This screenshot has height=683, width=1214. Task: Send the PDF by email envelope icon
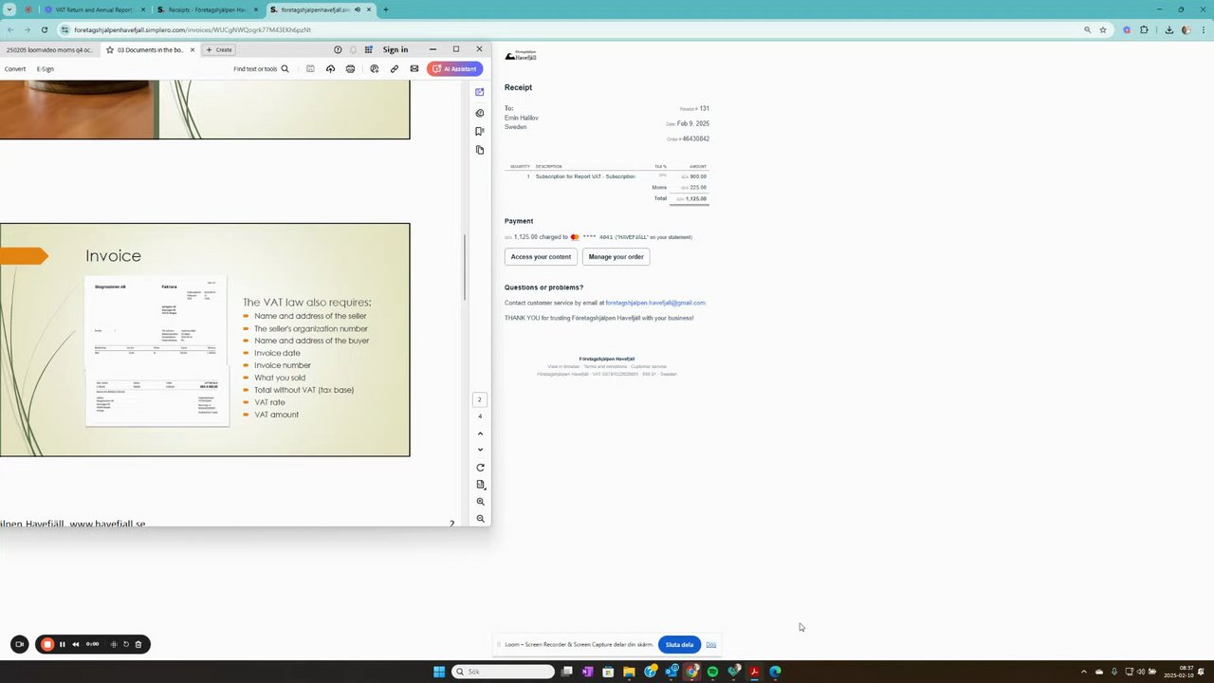pos(414,68)
